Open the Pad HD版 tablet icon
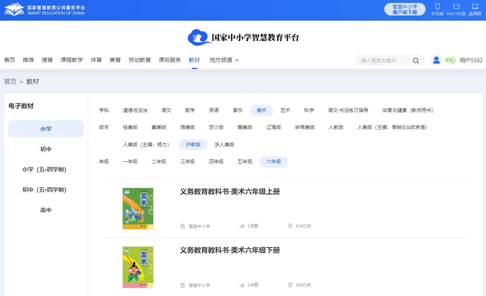486x296 pixels. point(456,7)
